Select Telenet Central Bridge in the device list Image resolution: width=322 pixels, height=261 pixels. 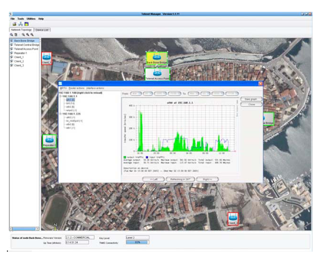26,45
